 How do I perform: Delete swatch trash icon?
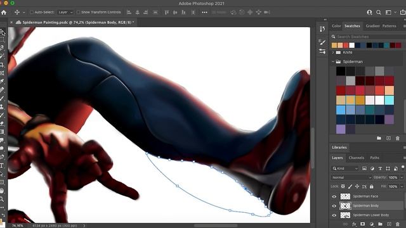tap(398, 138)
